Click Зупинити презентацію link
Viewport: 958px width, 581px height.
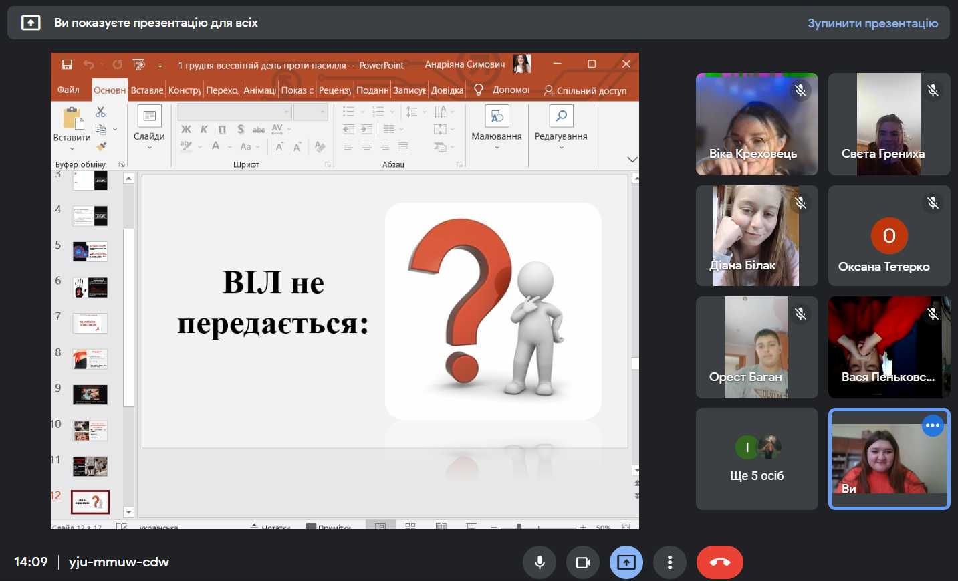[x=872, y=23]
